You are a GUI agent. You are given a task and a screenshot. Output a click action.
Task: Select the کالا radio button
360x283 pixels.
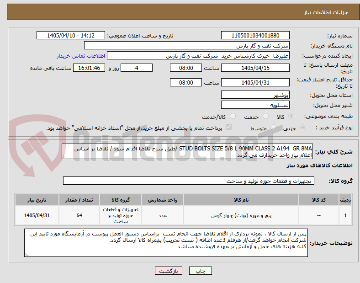[291, 116]
